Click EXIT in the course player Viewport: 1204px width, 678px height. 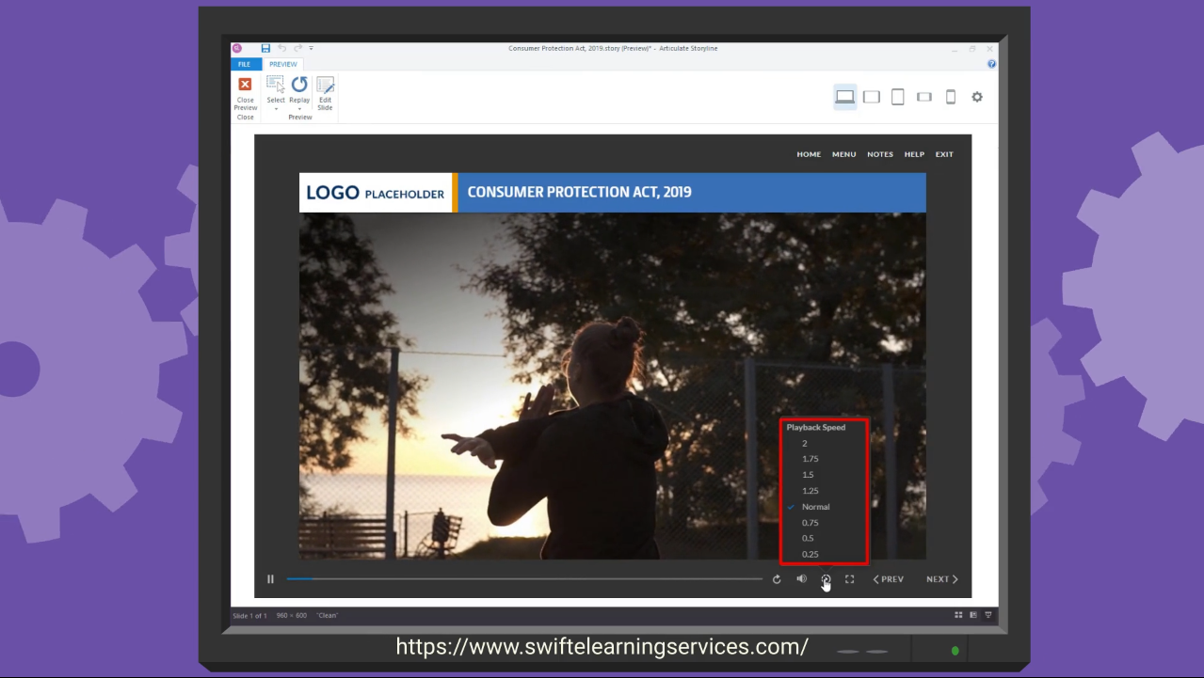(944, 154)
